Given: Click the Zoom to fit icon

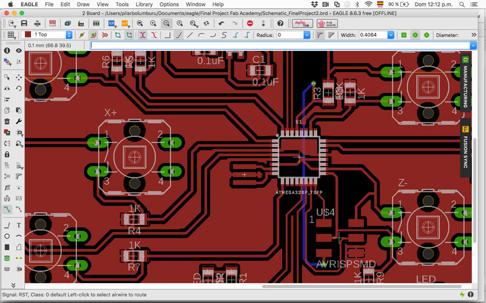Looking at the screenshot, I should [140, 24].
